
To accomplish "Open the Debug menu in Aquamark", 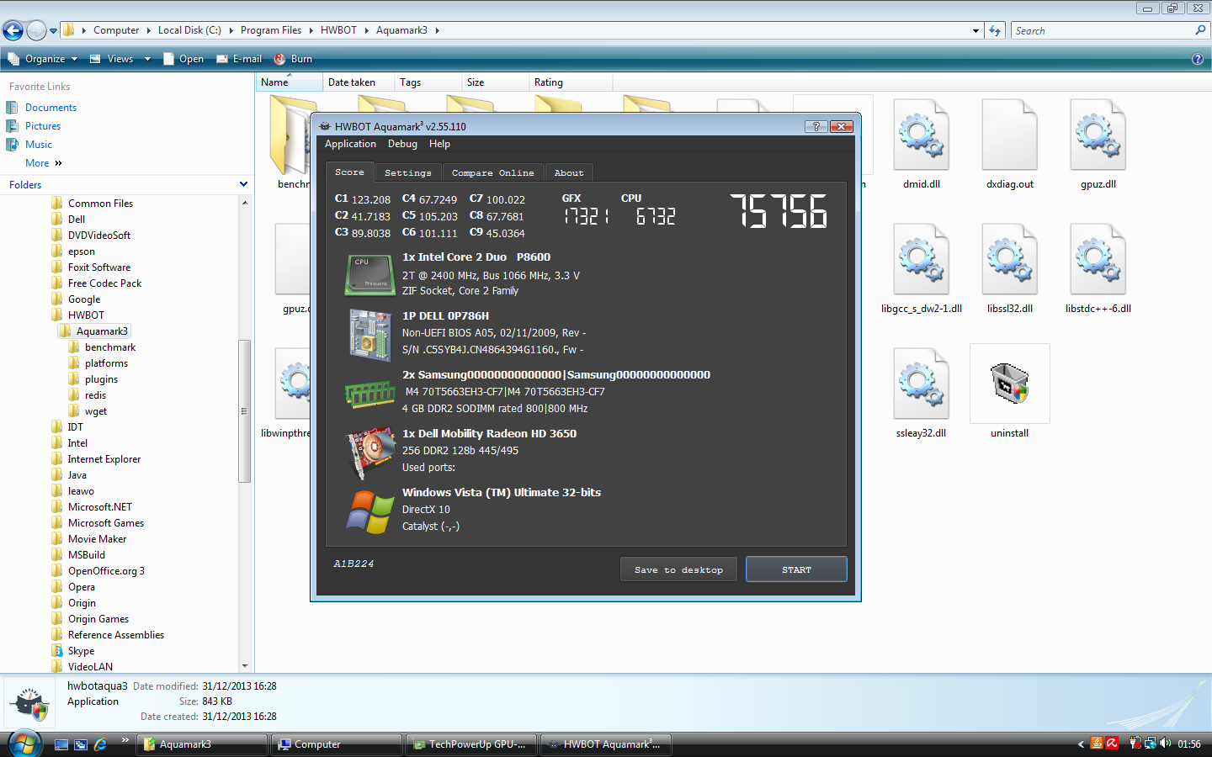I will click(402, 144).
